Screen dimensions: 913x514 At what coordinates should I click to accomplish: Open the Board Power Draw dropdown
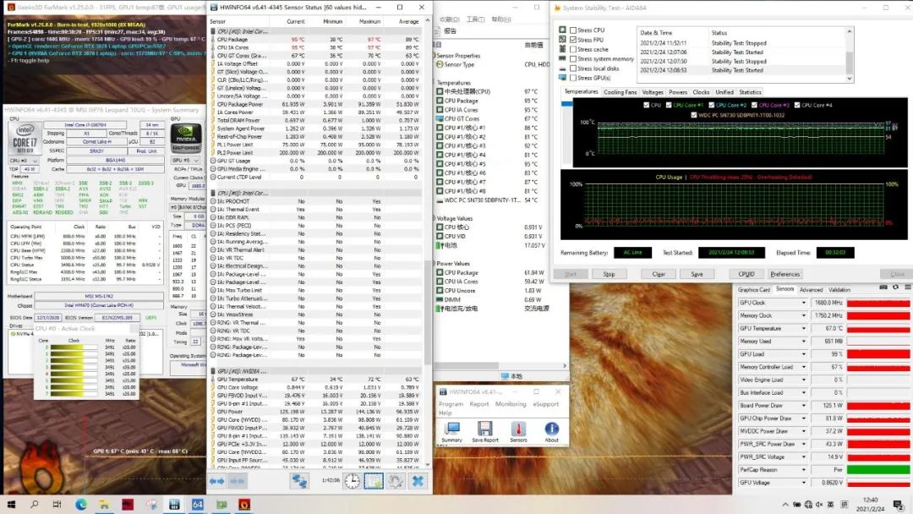[x=802, y=406]
